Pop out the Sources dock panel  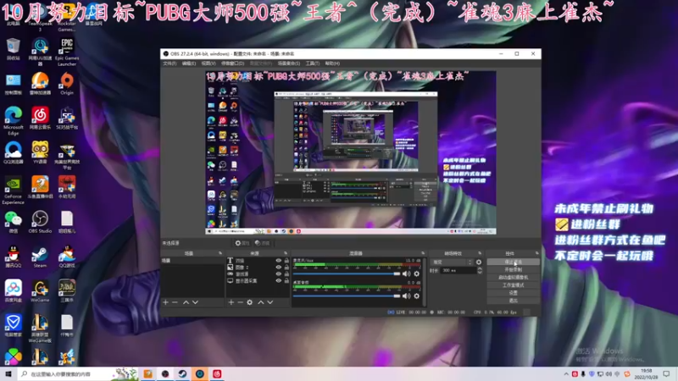tap(286, 253)
